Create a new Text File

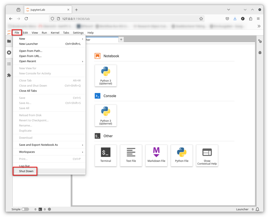pos(131,156)
